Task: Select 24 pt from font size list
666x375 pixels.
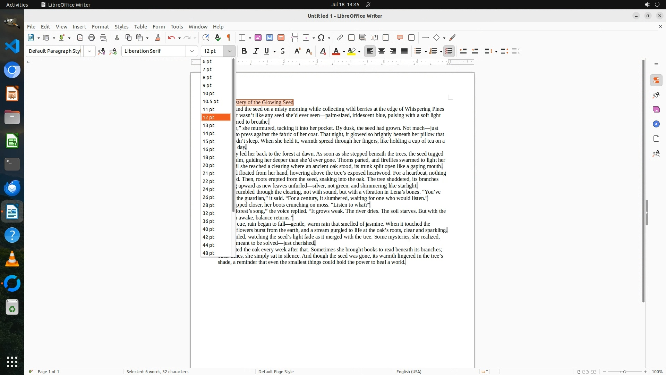Action: [x=208, y=189]
